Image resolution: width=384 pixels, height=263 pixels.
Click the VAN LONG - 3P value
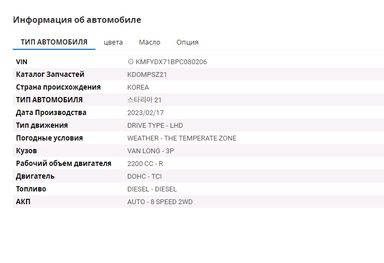click(151, 151)
